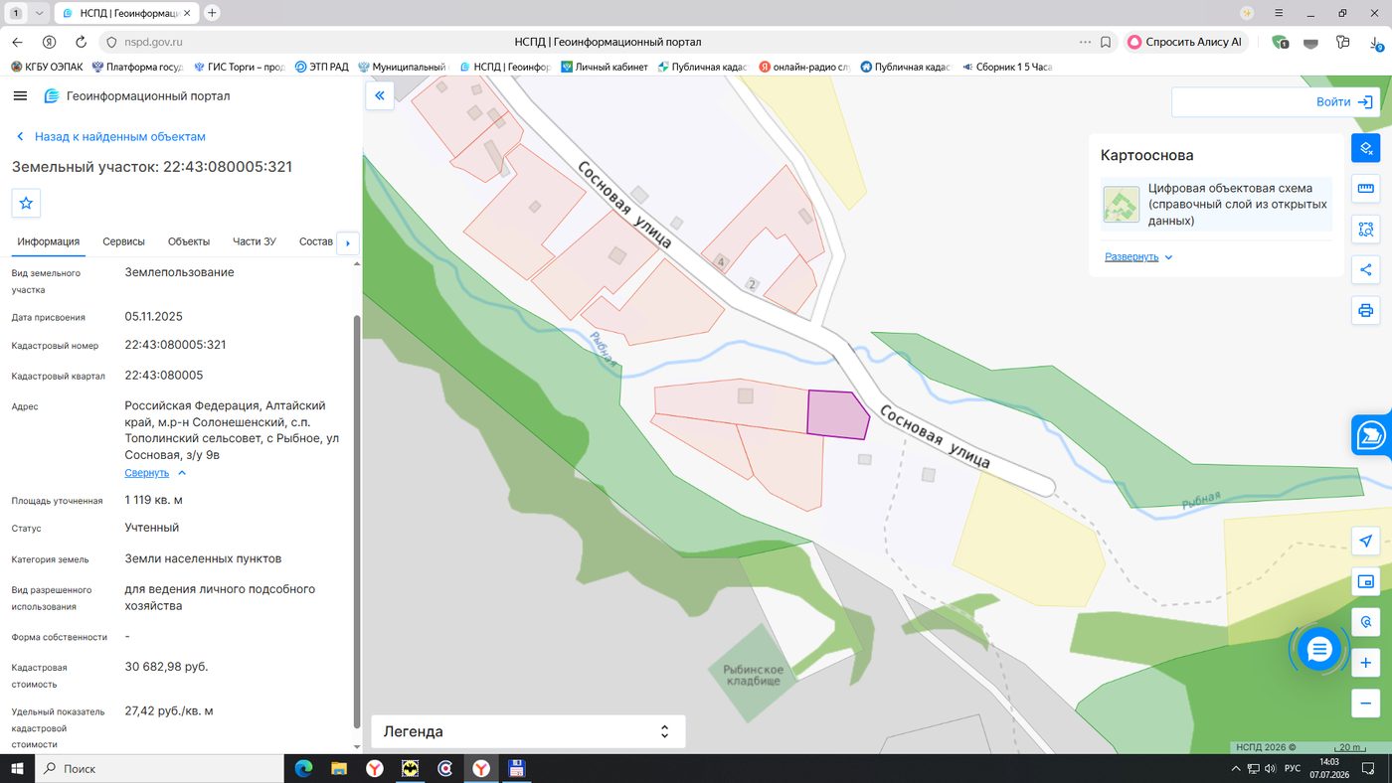
Task: Switch to the Сервисы tab
Action: tap(123, 241)
